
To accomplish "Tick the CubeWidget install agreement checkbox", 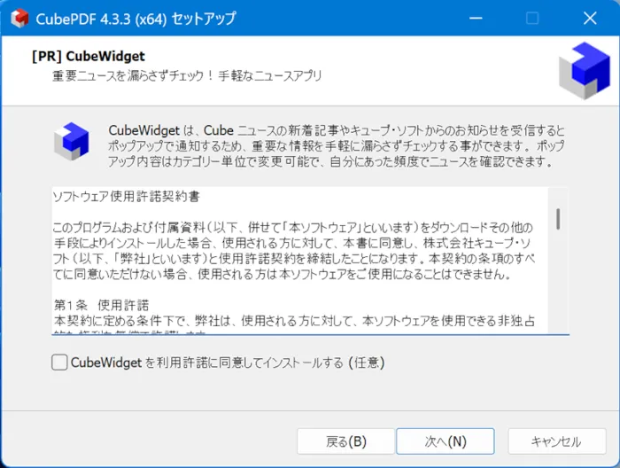I will (x=59, y=362).
